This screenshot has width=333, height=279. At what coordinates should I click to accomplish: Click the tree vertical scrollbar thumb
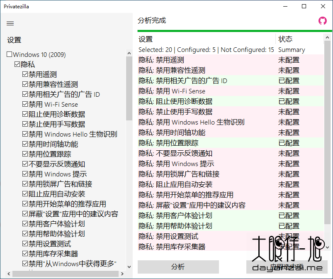pos(129,88)
